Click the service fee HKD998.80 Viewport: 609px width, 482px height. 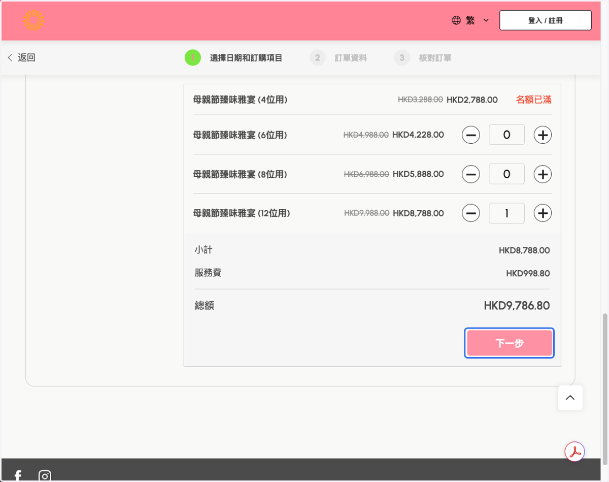point(528,273)
